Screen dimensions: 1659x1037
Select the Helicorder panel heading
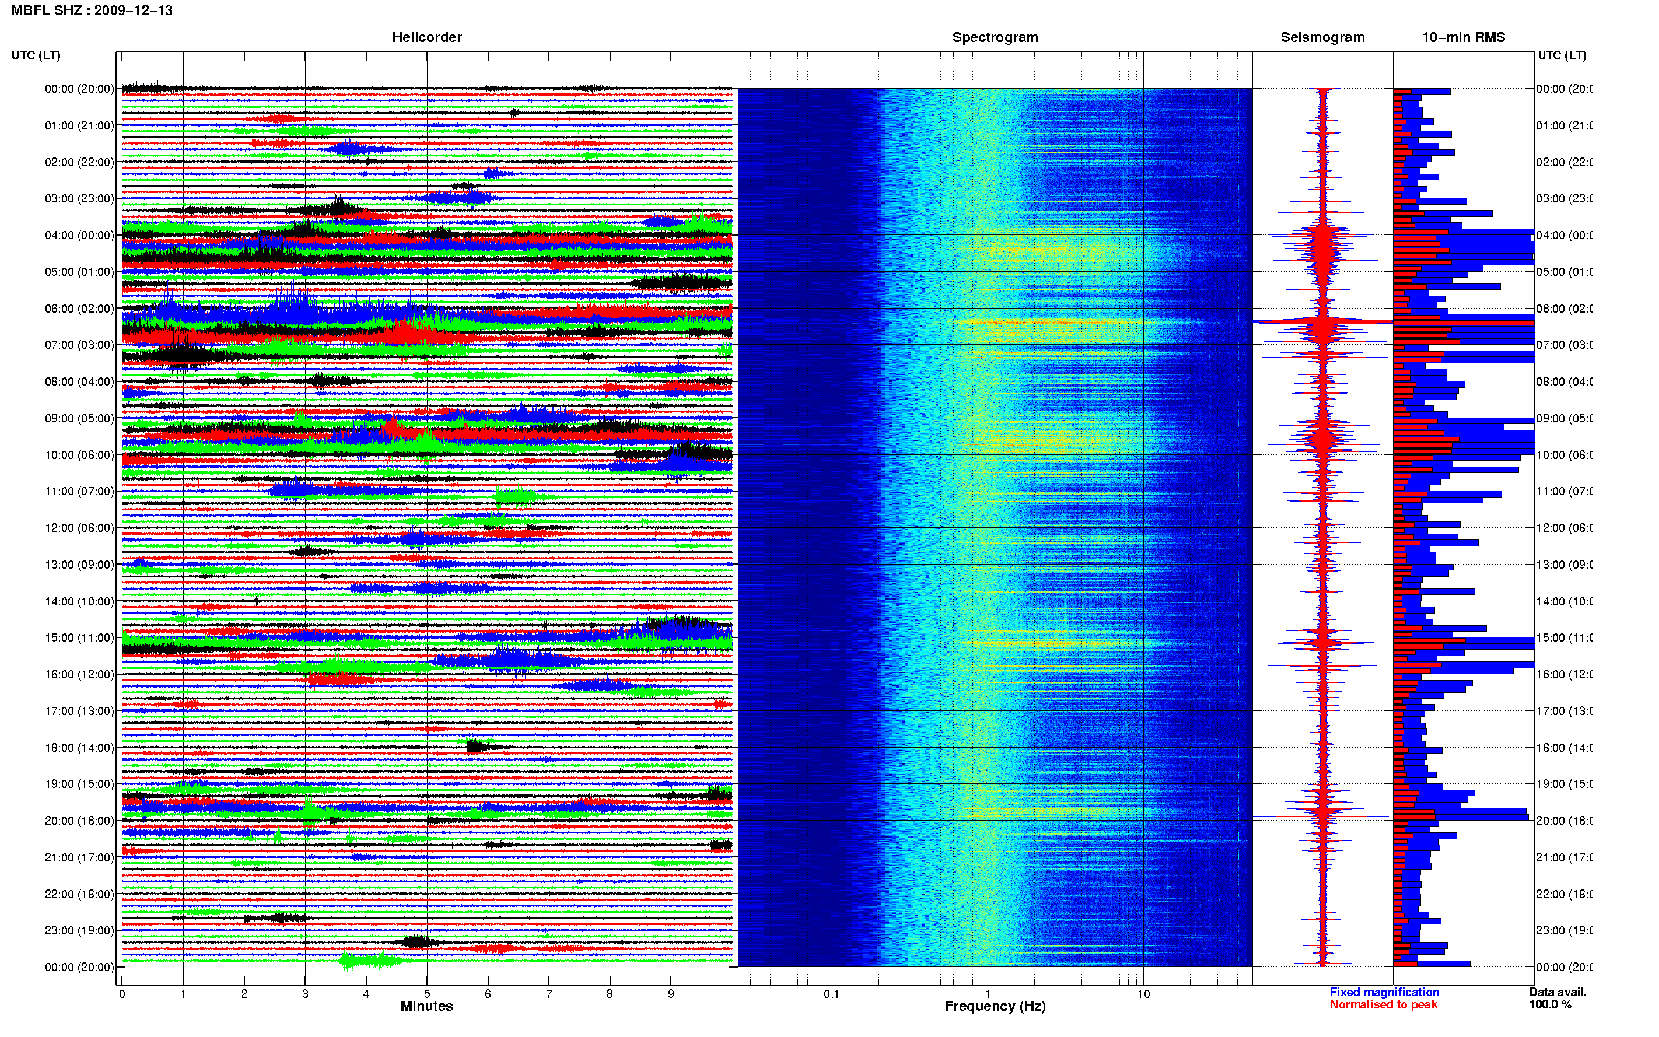[426, 37]
